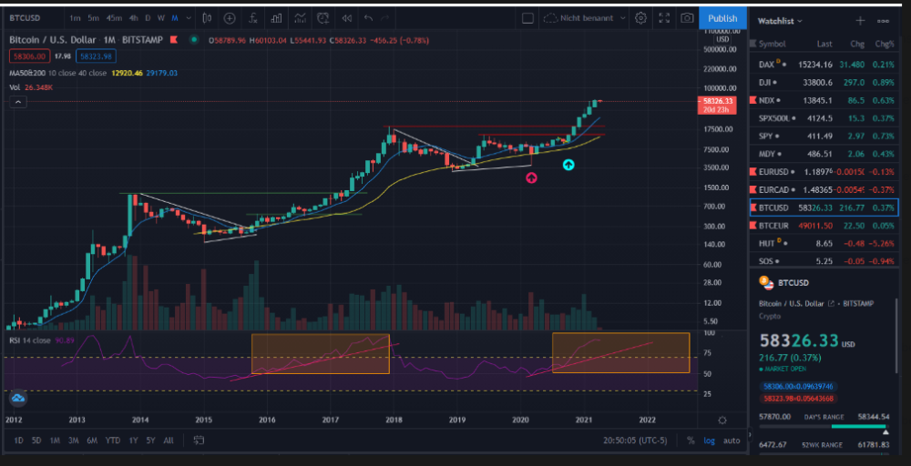This screenshot has width=911, height=466.
Task: Start bar replay with the rewind icon
Action: (347, 18)
